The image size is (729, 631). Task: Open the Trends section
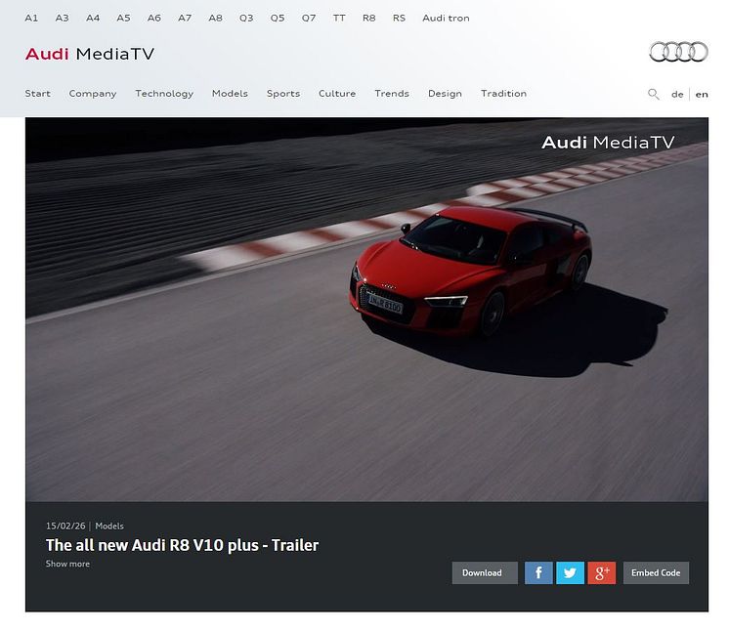(392, 94)
